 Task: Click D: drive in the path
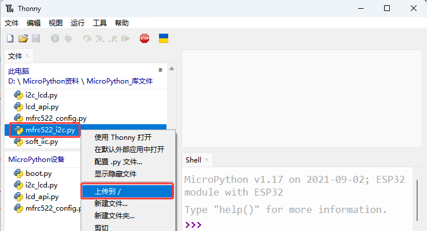[x=12, y=81]
